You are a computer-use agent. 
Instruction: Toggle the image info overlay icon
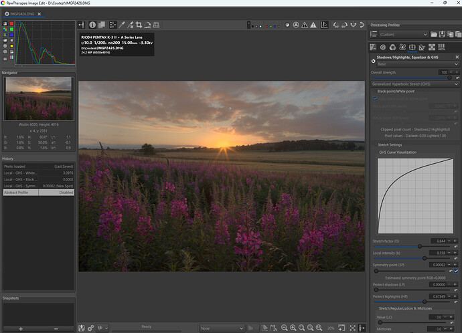click(x=92, y=25)
